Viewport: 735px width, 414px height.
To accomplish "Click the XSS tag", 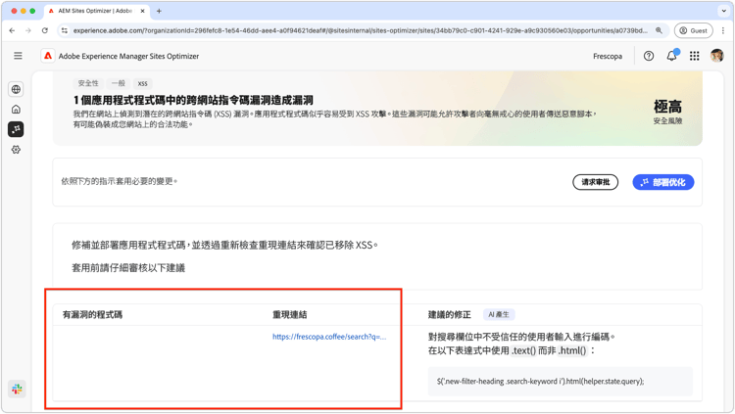I will point(142,83).
